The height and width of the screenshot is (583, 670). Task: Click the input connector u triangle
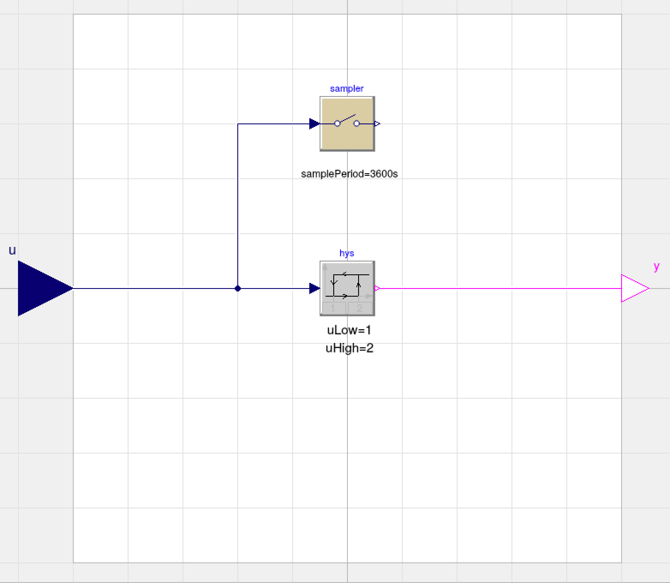point(45,288)
